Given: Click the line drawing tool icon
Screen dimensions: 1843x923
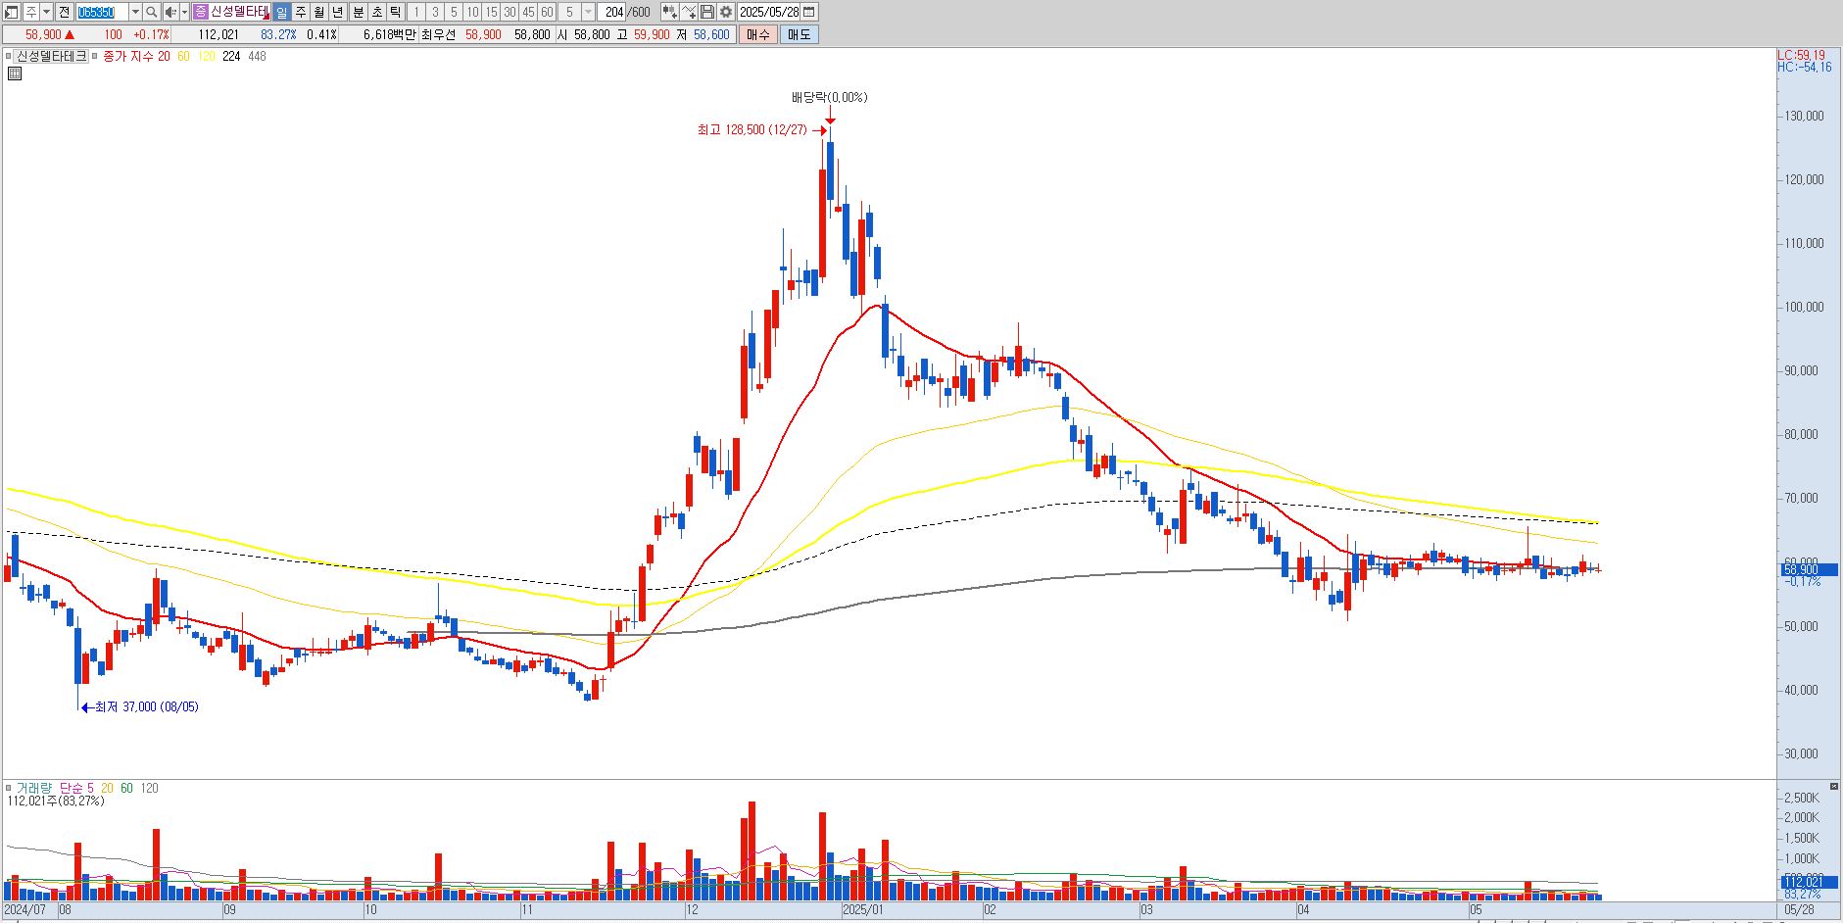Looking at the screenshot, I should pos(688,12).
